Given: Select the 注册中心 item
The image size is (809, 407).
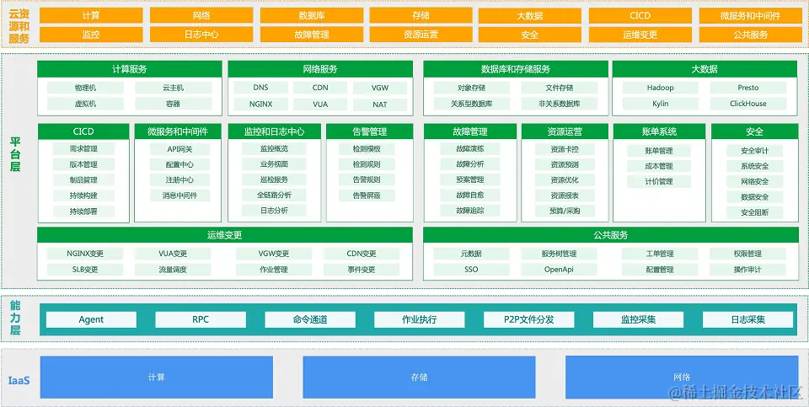Looking at the screenshot, I should (179, 180).
